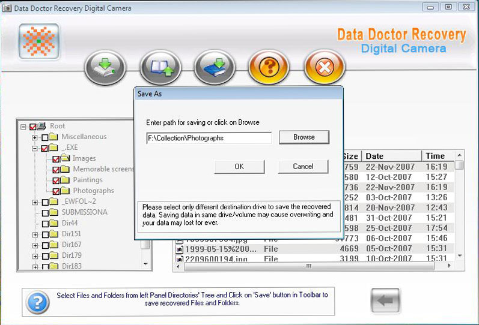The height and width of the screenshot is (325, 479).
Task: Click the orange X exit toolbar icon
Action: (x=325, y=67)
